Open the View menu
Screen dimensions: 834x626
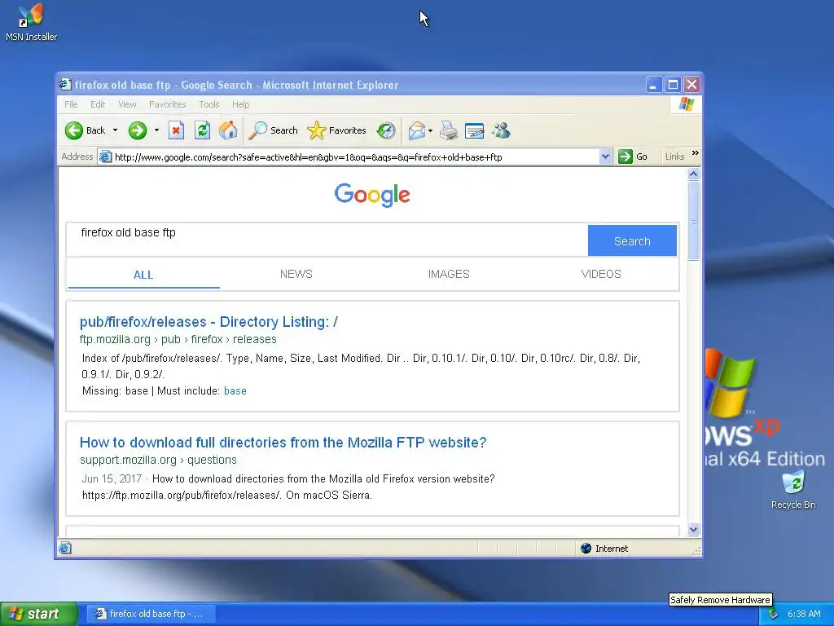pyautogui.click(x=127, y=104)
